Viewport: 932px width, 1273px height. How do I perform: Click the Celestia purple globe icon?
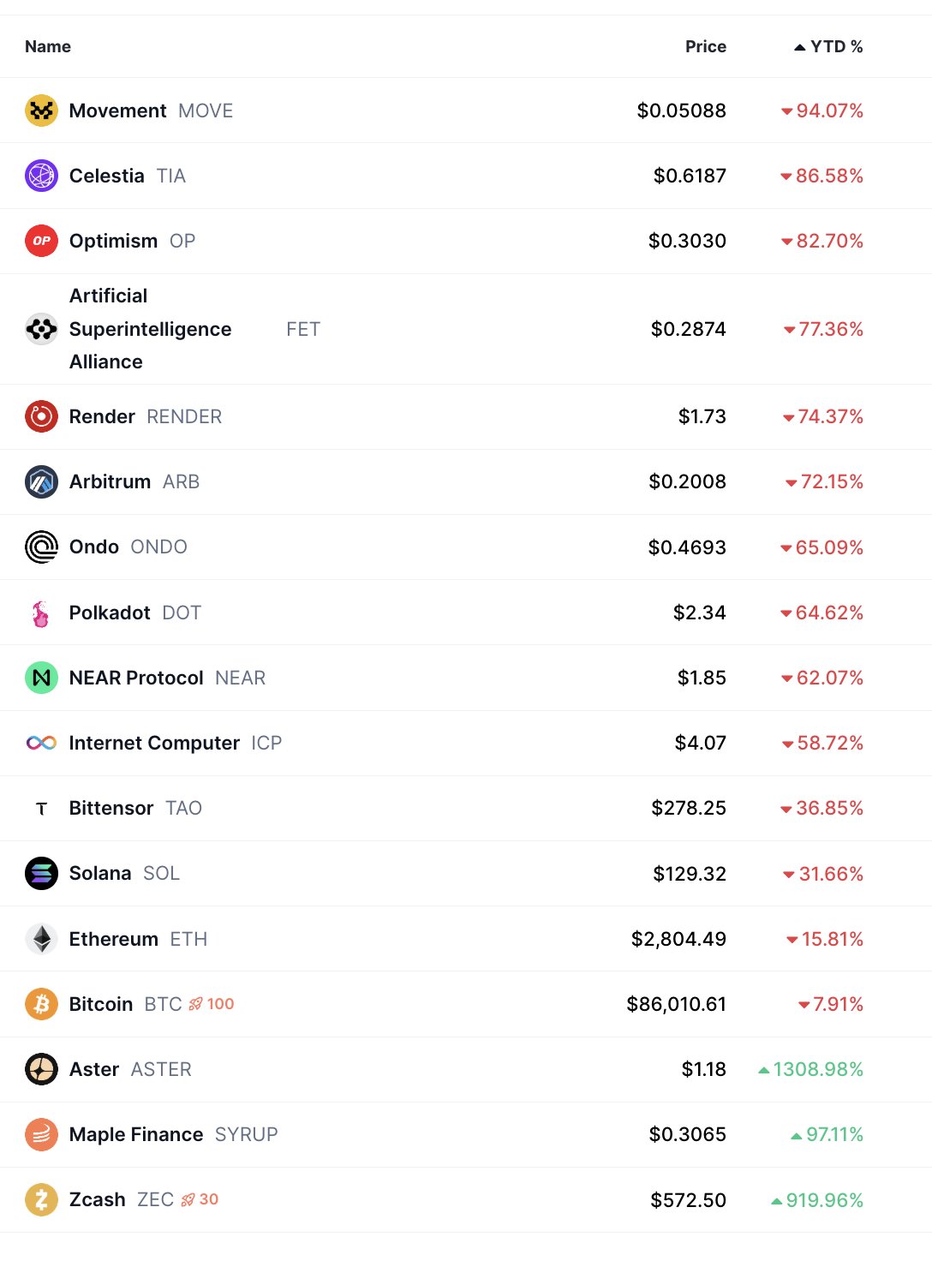pyautogui.click(x=41, y=176)
